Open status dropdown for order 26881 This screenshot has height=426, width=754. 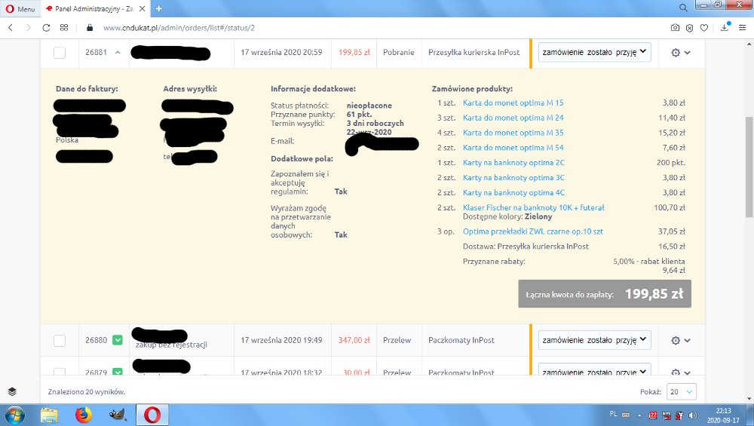click(594, 52)
